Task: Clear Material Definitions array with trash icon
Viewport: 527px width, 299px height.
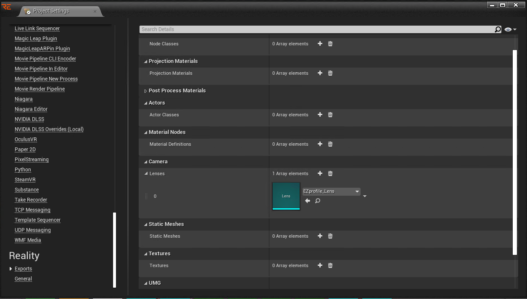Action: (x=330, y=144)
